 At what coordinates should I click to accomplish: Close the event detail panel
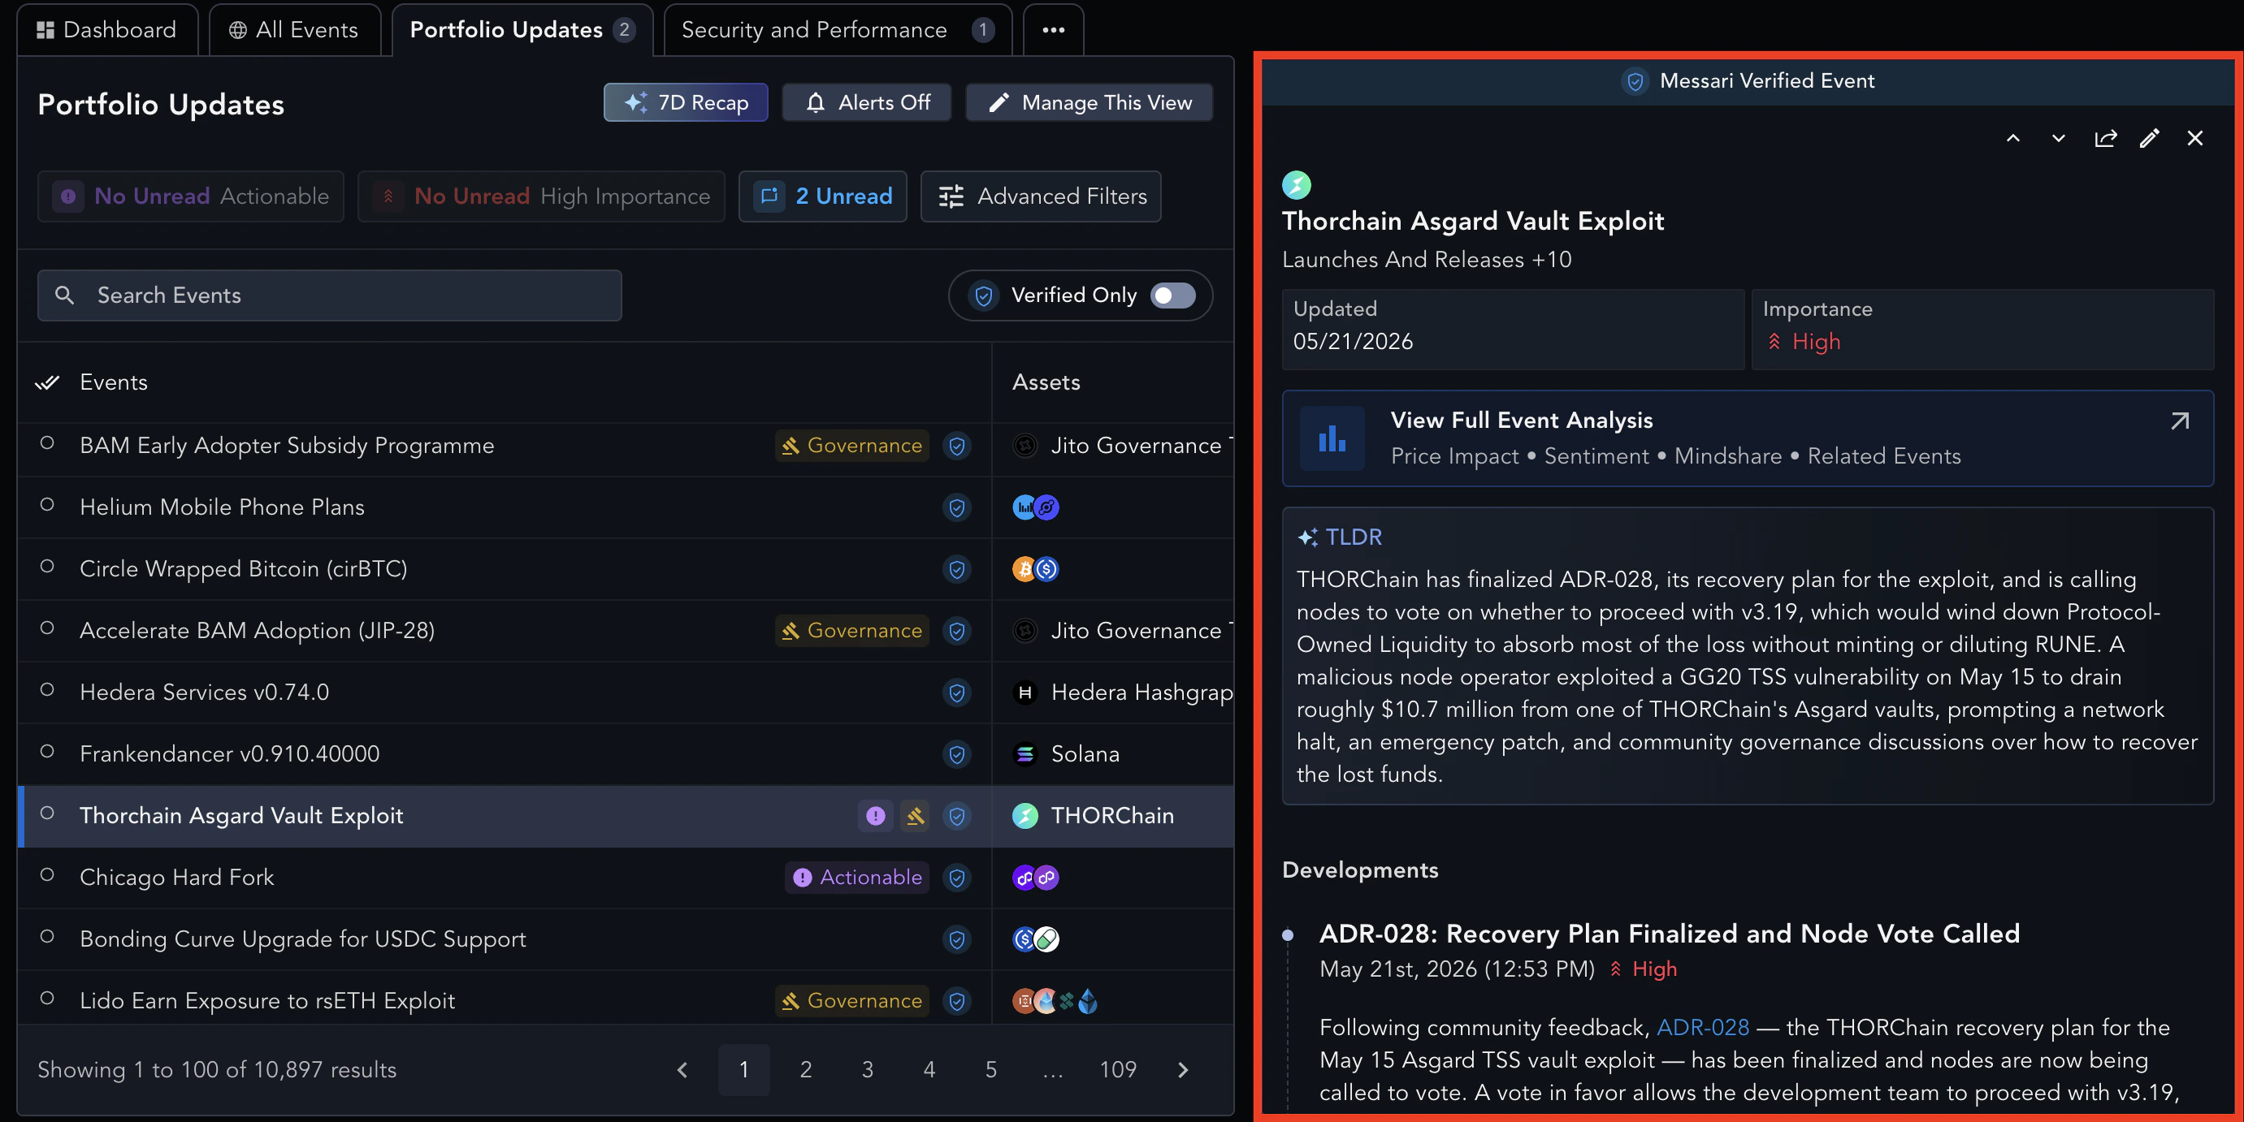tap(2195, 138)
